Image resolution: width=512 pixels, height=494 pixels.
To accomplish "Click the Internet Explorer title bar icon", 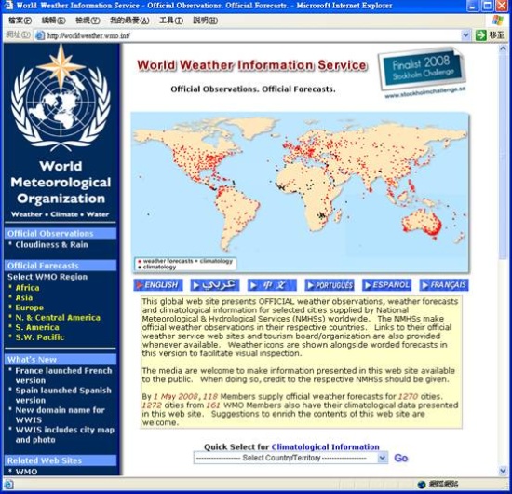I will point(7,6).
